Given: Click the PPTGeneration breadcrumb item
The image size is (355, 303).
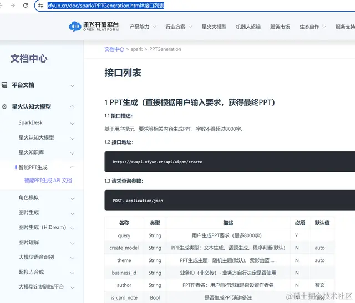Looking at the screenshot, I should point(165,49).
